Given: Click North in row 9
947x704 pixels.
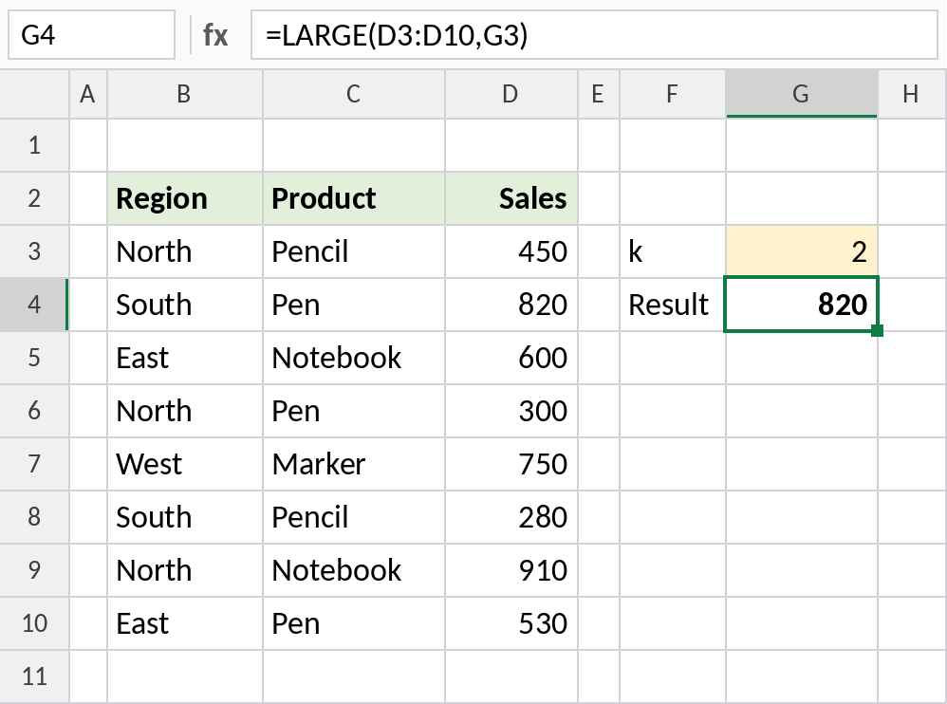Looking at the screenshot, I should click(x=185, y=570).
